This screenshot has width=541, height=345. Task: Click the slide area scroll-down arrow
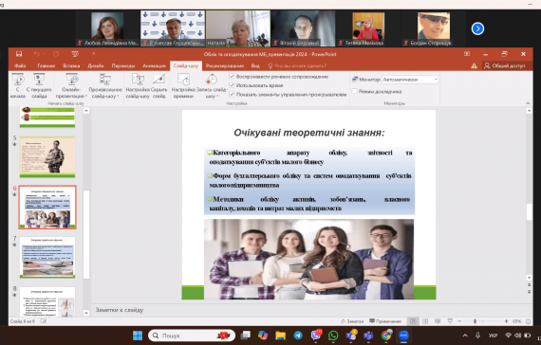[x=529, y=278]
